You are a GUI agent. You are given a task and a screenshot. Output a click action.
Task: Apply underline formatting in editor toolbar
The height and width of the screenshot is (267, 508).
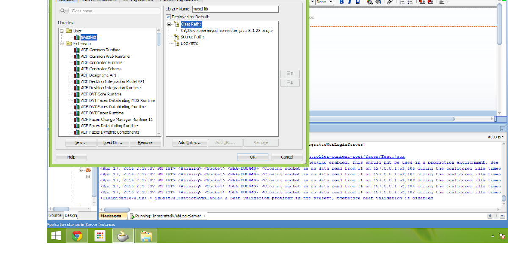point(358,2)
